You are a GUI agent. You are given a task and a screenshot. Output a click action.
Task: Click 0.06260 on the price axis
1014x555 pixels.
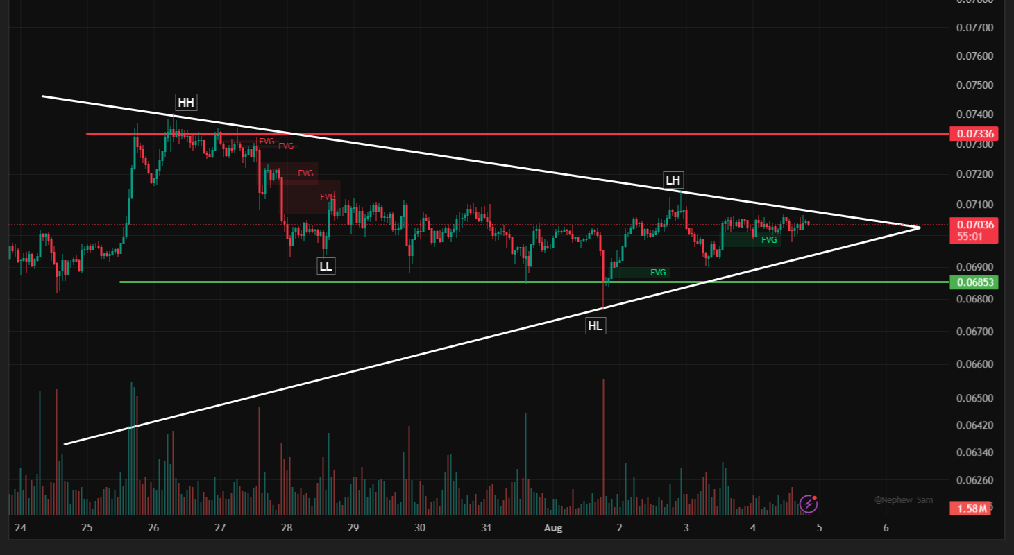(x=975, y=480)
